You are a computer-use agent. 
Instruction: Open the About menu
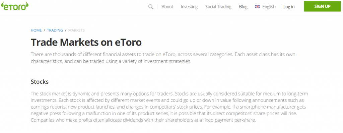coord(167,7)
